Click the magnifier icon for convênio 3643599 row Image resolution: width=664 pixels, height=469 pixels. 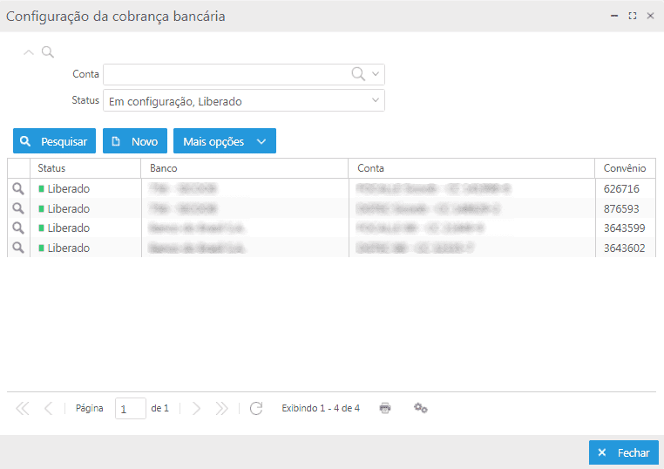17,228
